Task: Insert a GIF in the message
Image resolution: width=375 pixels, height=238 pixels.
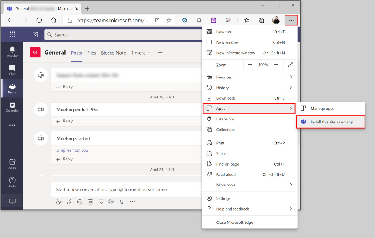Action: [x=90, y=202]
